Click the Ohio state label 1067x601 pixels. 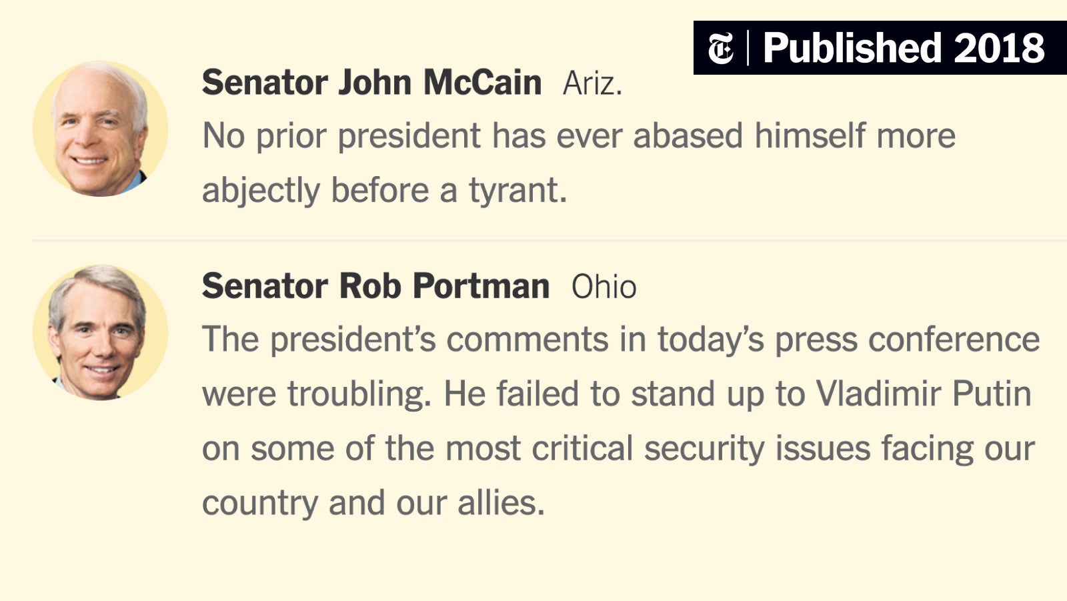tap(604, 287)
